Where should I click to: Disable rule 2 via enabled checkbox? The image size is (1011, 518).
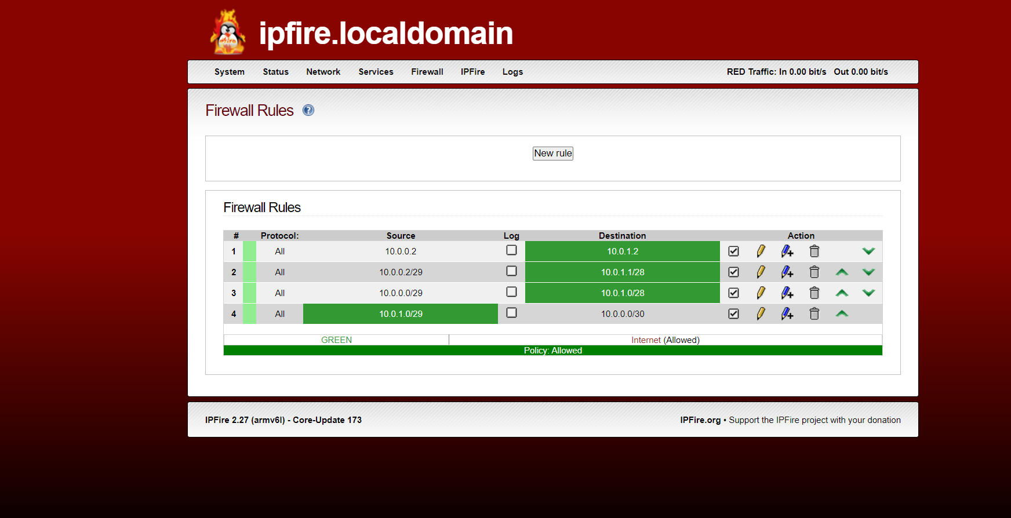pyautogui.click(x=733, y=272)
